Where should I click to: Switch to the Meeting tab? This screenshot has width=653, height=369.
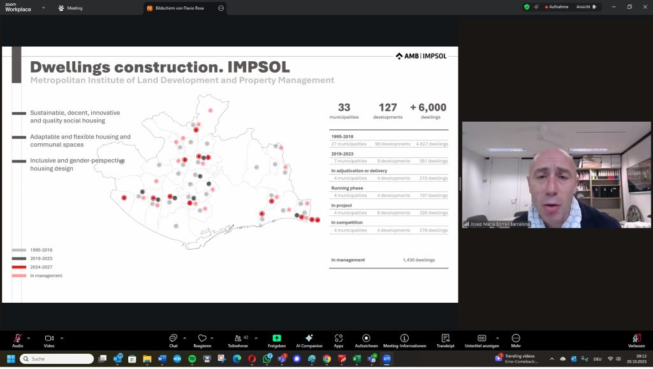[x=70, y=8]
